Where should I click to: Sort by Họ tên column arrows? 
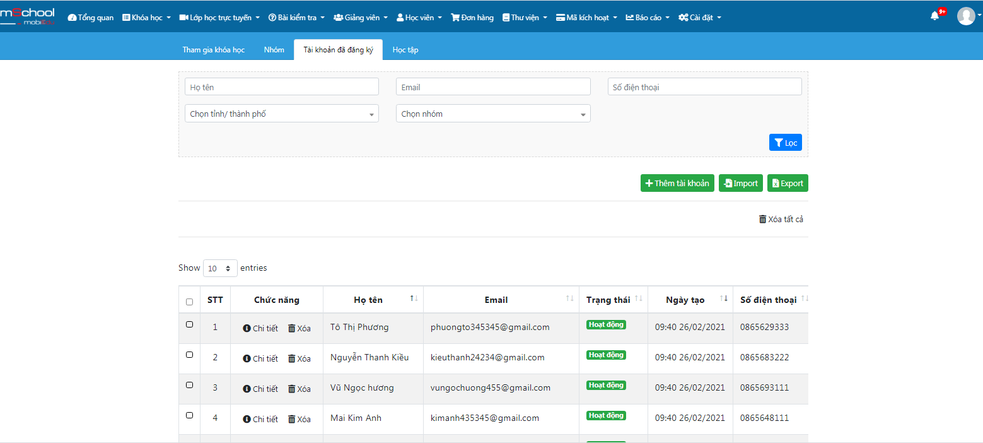click(414, 298)
